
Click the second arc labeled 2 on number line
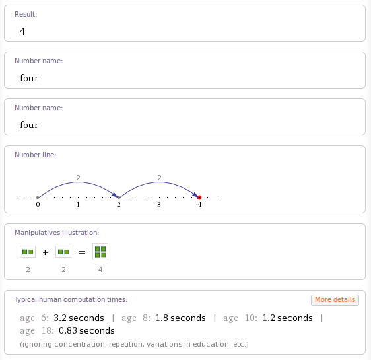[159, 182]
